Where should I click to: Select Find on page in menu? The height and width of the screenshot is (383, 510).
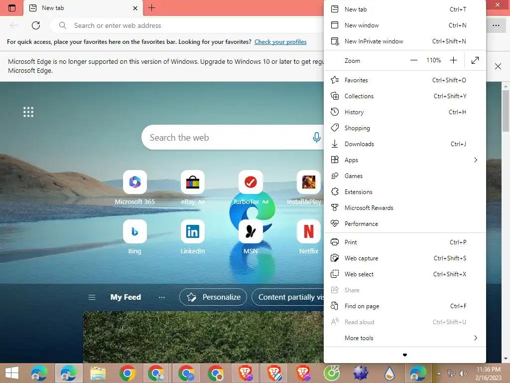[404, 306]
